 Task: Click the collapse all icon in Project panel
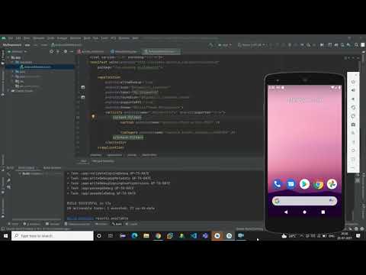pos(58,51)
